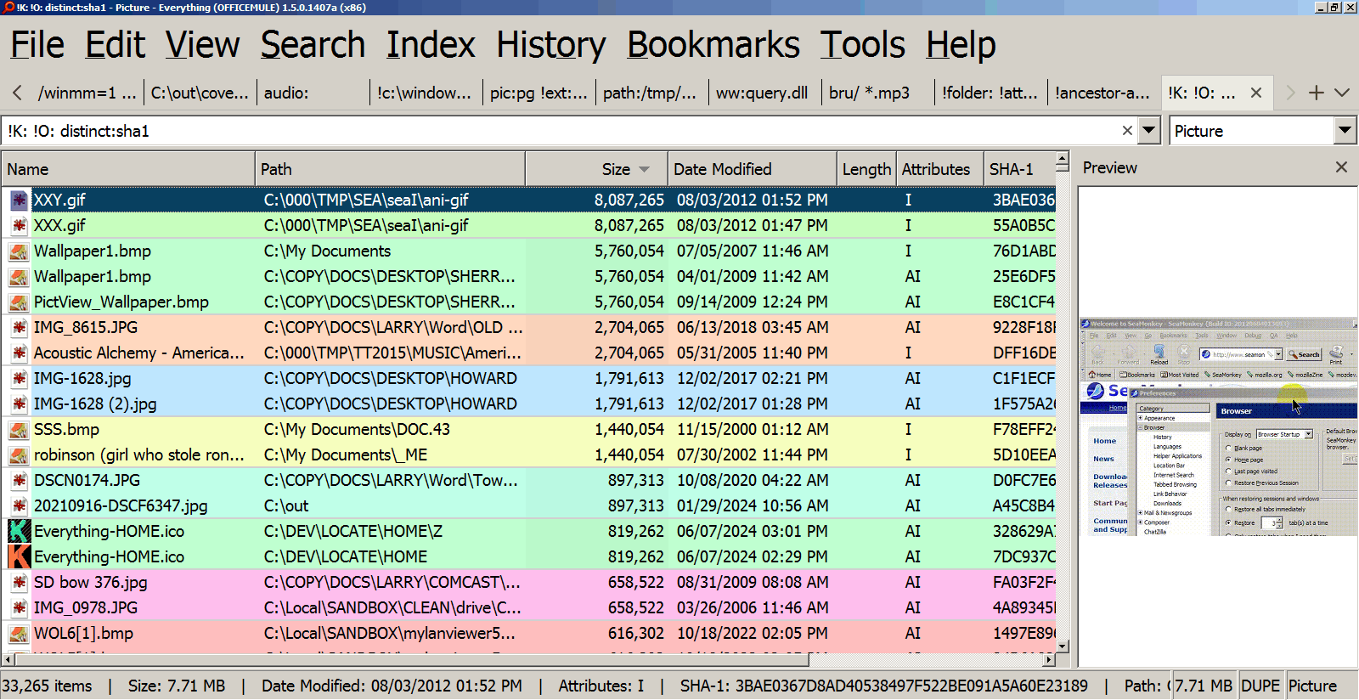Clear the search box with X icon

click(x=1127, y=131)
